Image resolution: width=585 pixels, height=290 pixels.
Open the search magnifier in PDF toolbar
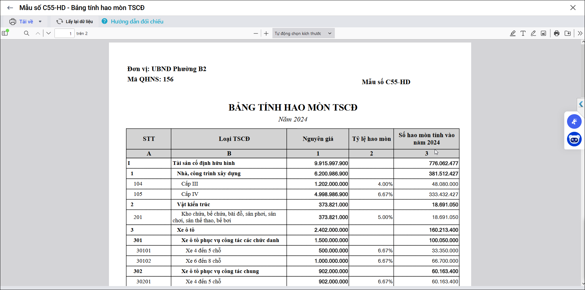[26, 33]
